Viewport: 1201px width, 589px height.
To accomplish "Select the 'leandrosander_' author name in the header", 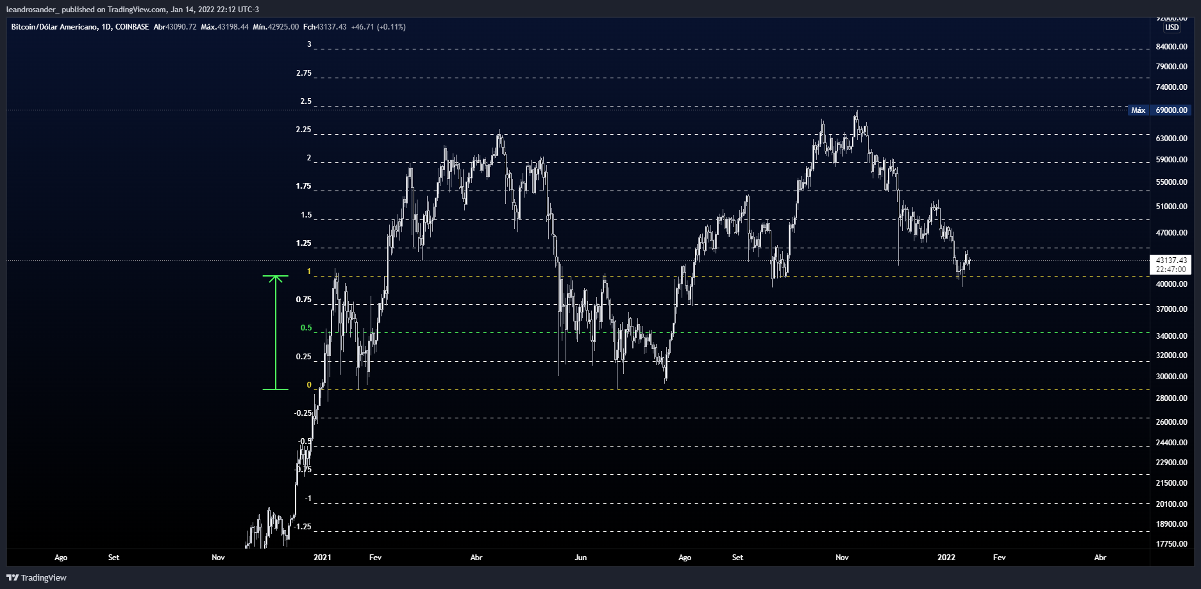I will pos(33,10).
